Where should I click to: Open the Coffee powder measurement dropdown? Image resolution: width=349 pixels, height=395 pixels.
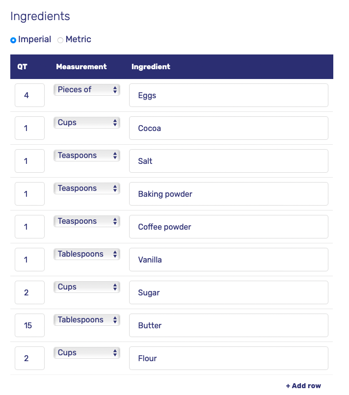(x=86, y=221)
